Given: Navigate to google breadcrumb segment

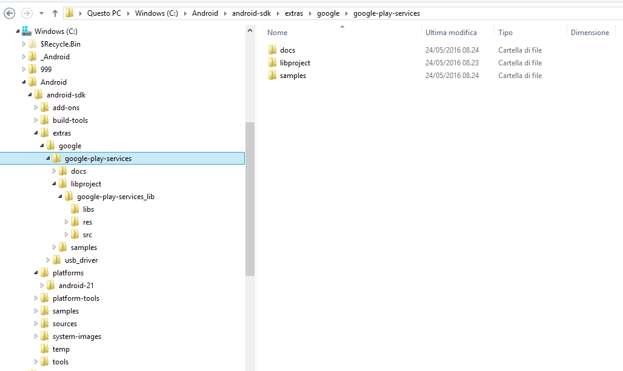Looking at the screenshot, I should coord(328,13).
